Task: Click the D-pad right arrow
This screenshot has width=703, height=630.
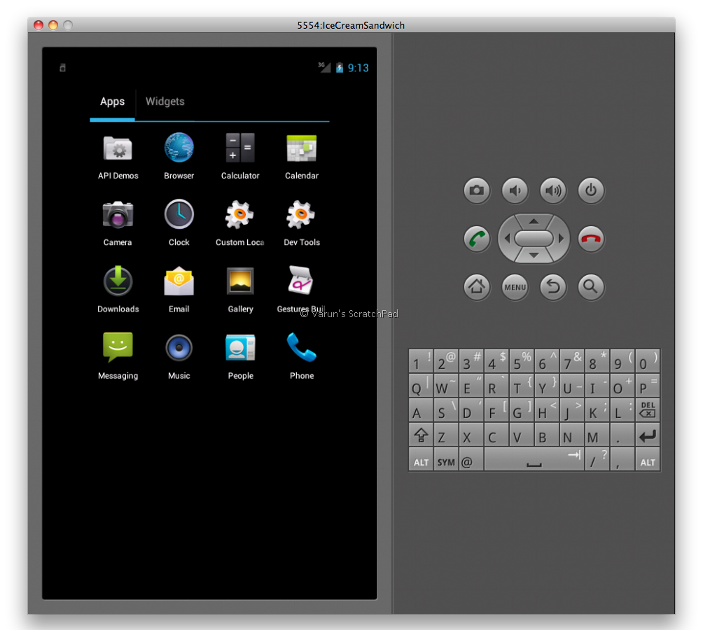Action: [560, 239]
